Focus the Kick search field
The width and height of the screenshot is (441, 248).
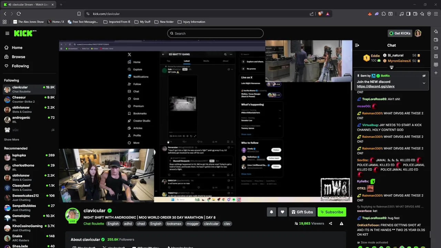pyautogui.click(x=215, y=33)
